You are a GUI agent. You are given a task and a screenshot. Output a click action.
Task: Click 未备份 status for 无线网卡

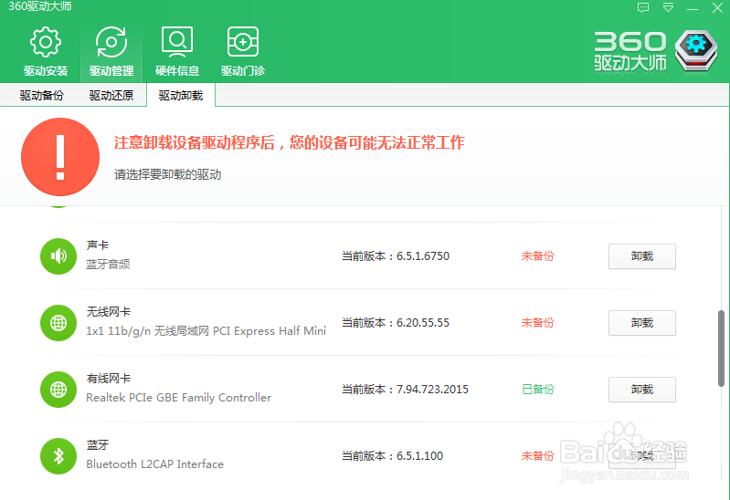(538, 323)
